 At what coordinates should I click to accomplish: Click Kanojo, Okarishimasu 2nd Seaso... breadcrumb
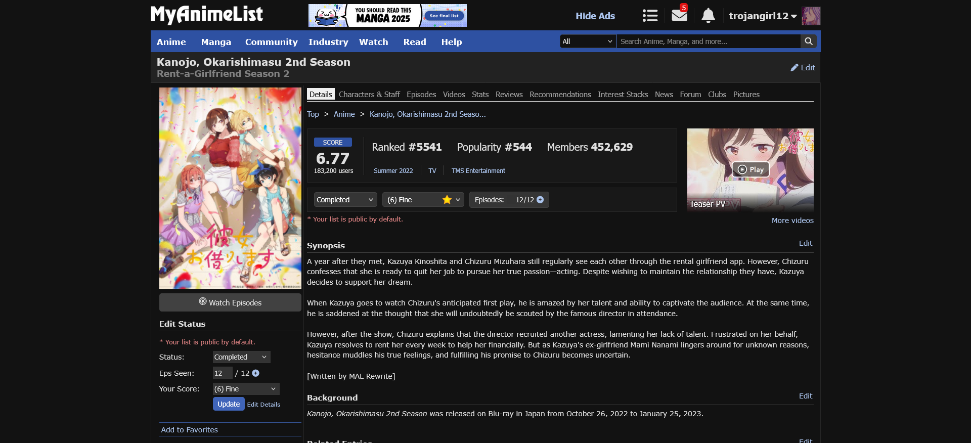pyautogui.click(x=427, y=114)
